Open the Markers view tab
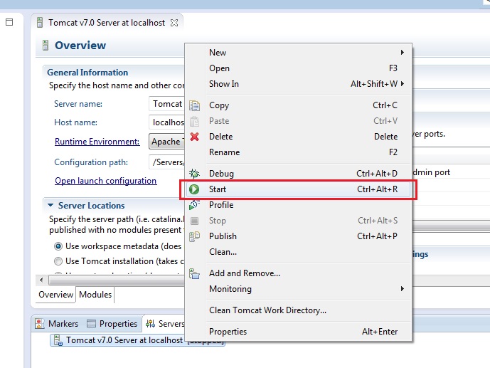This screenshot has height=368, width=490. tap(57, 324)
